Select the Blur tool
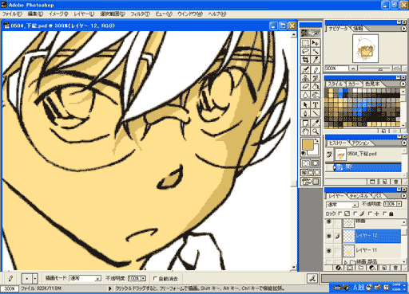409x294 pixels. 305,95
